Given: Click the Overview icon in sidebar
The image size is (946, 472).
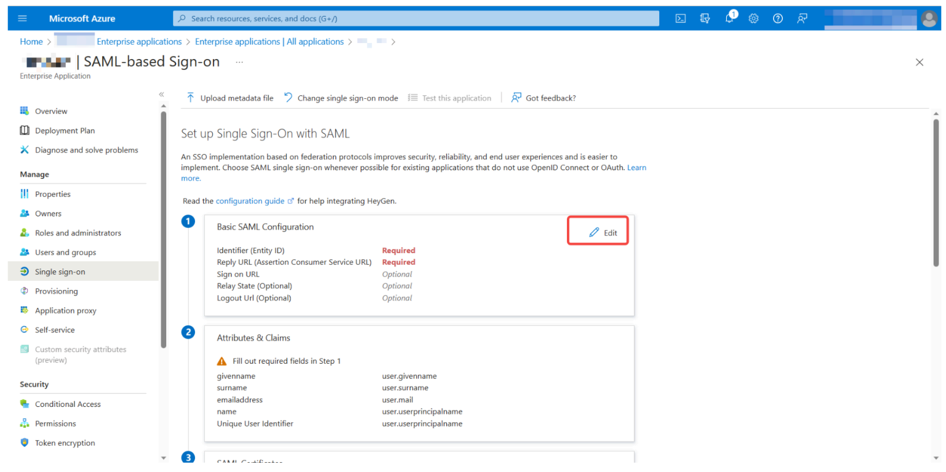Looking at the screenshot, I should point(25,111).
